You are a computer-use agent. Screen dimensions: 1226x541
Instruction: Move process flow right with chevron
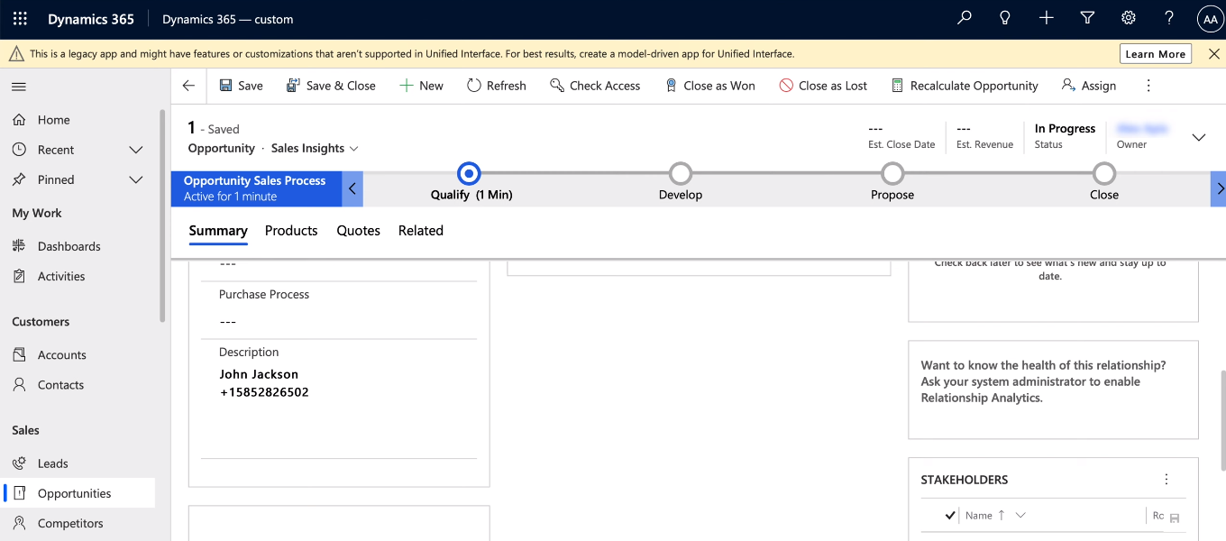point(1219,189)
